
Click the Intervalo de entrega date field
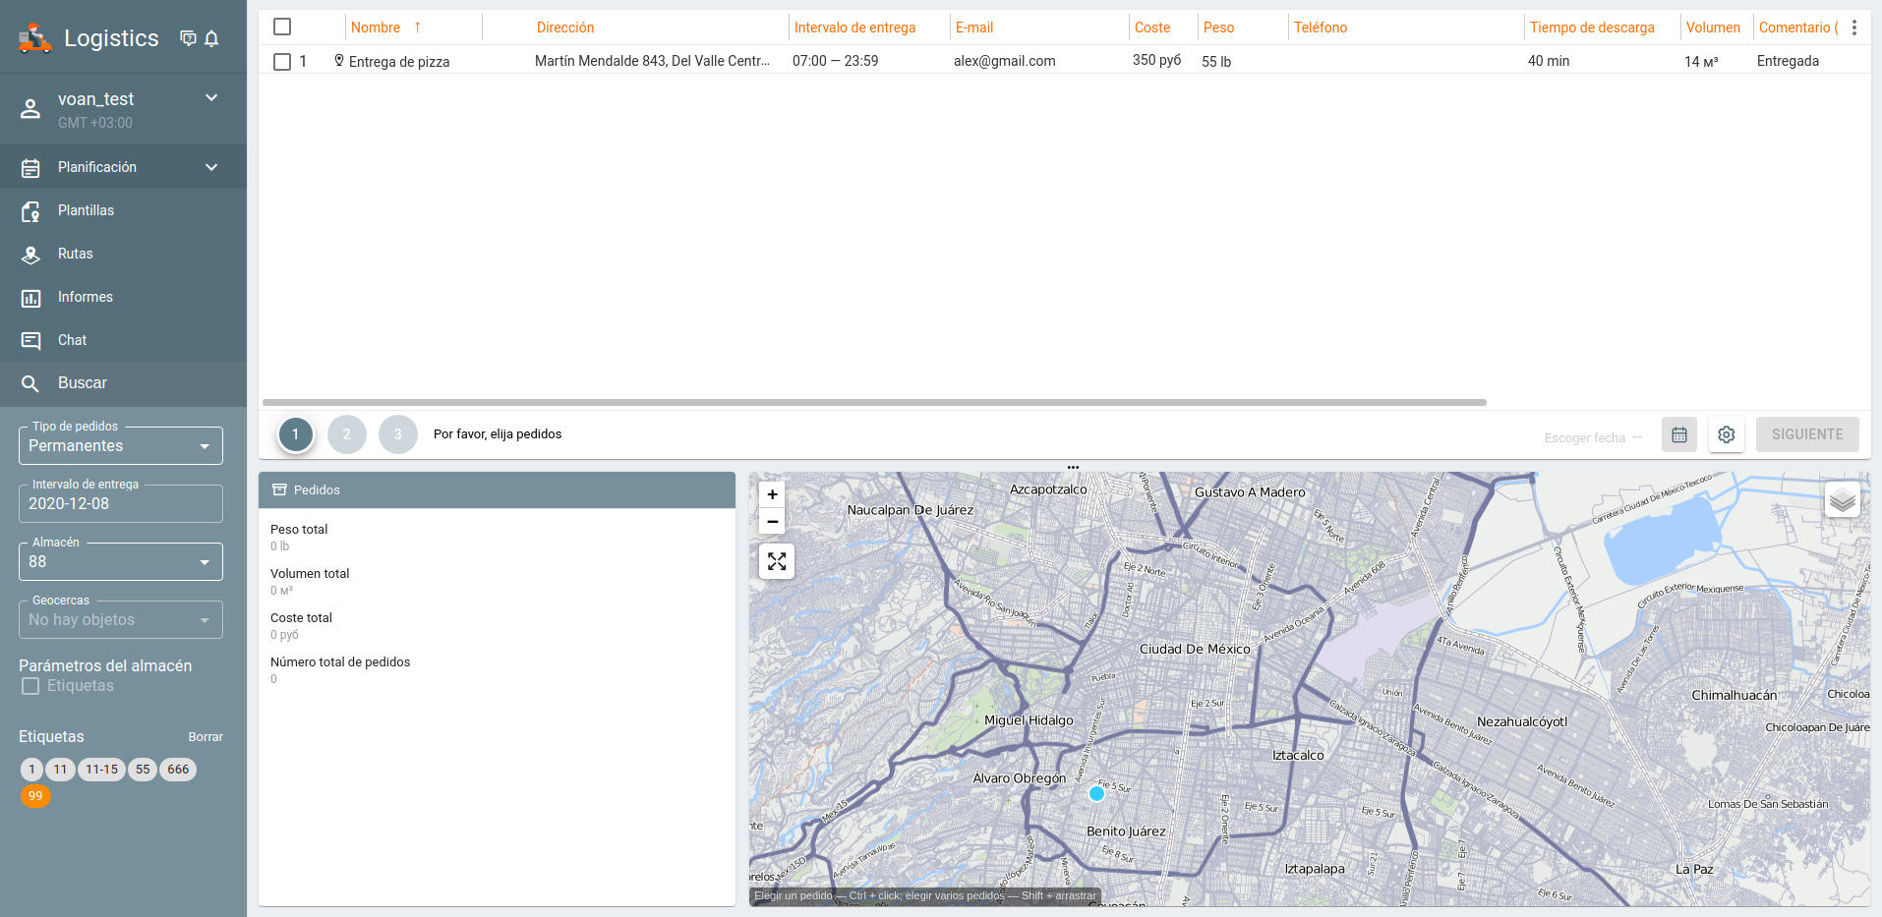coord(120,504)
